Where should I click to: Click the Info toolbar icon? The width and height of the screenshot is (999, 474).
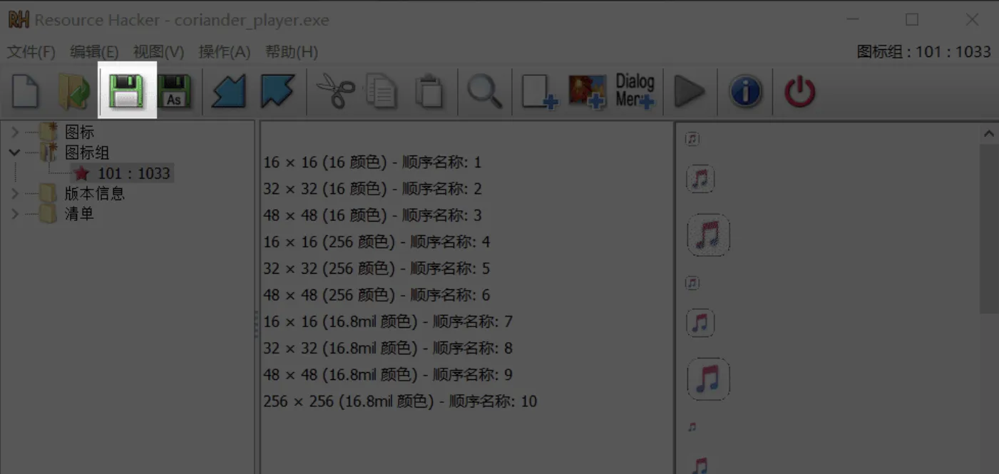pos(744,91)
